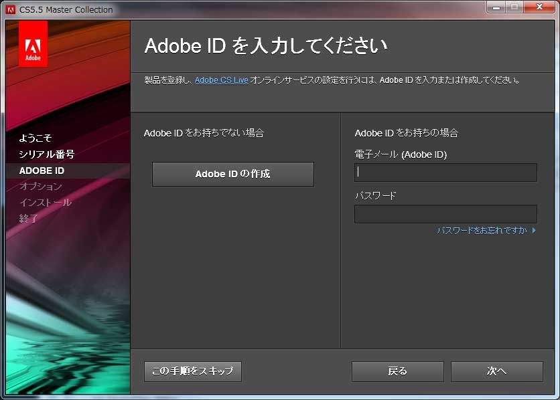Screen dimensions: 560x400
Task: Select ようこそ step in sidebar
Action: [36, 138]
